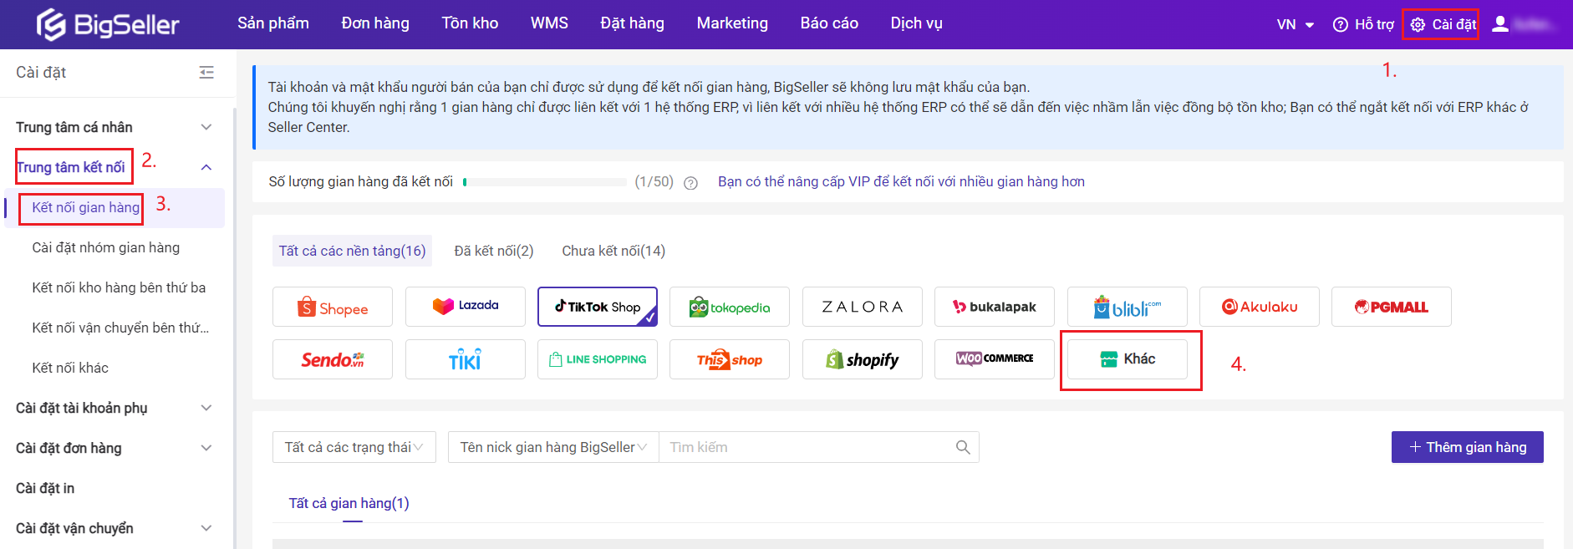Open Cài đặt in sidebar item
The width and height of the screenshot is (1573, 549).
click(x=45, y=488)
